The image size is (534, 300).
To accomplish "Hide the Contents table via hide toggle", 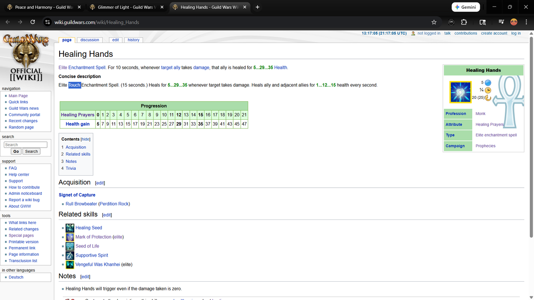I will coord(85,139).
